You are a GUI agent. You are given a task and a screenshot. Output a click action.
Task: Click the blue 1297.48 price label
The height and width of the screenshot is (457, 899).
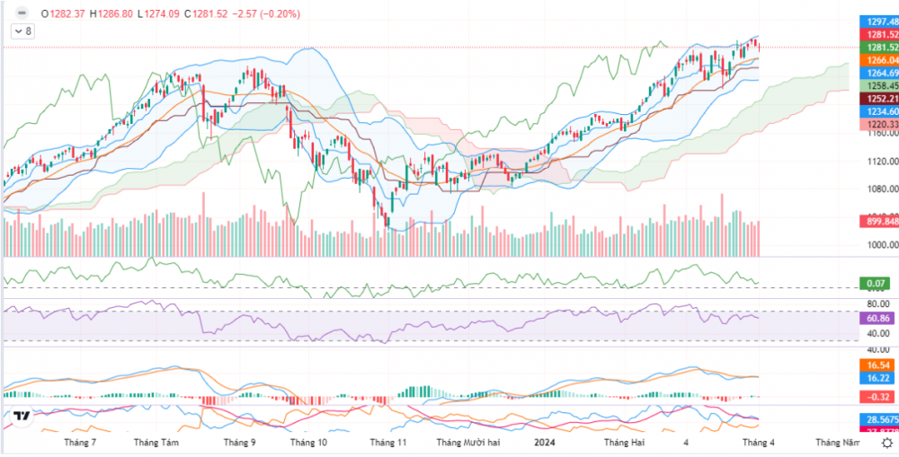coord(878,21)
